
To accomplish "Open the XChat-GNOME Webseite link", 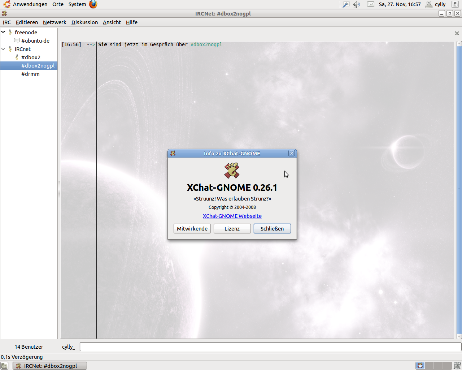I will [x=232, y=216].
